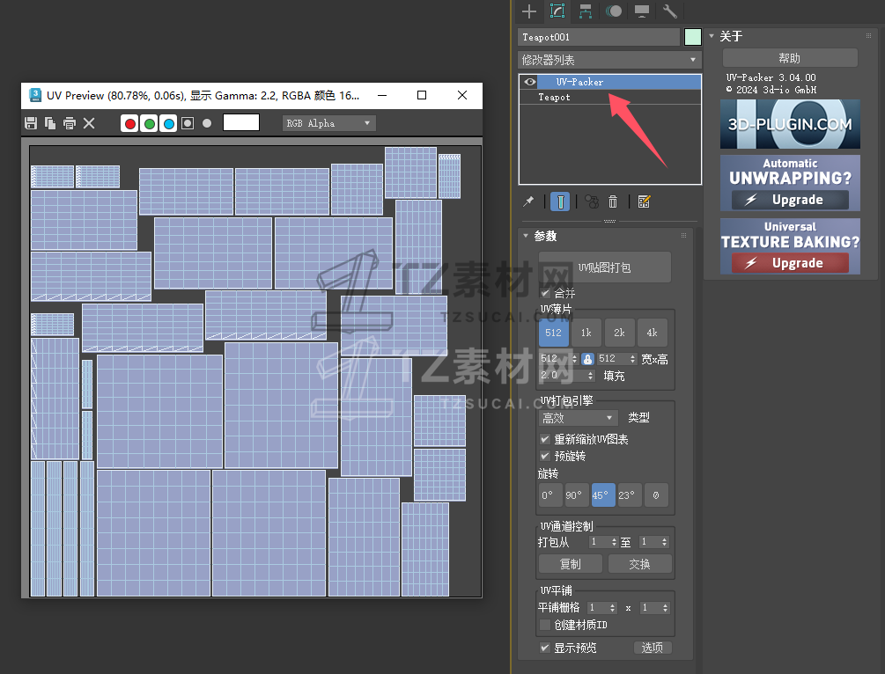Open the Hierarchy command panel tab
Screen dimensions: 885x674
[586, 11]
